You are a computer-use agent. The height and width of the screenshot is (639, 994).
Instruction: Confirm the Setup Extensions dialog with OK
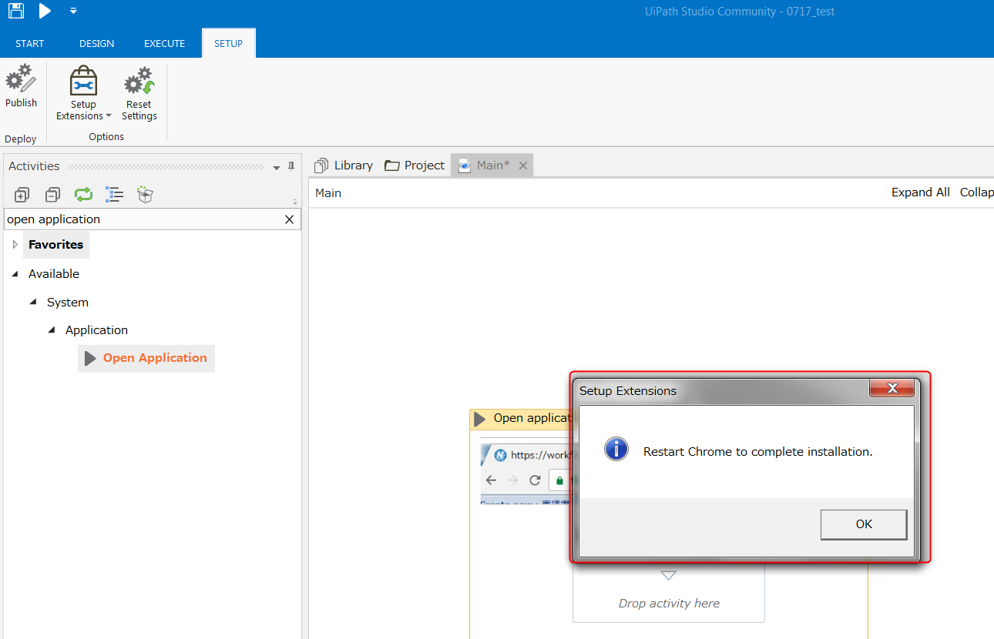coord(864,524)
